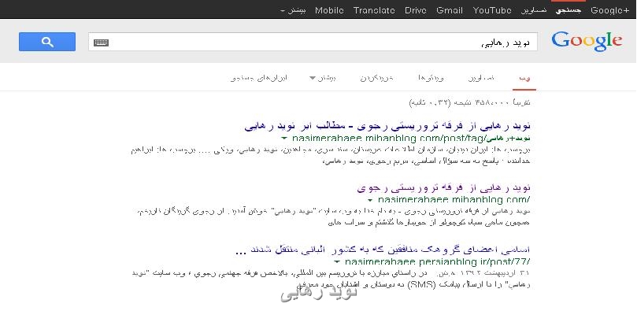Click URL nasimerahaee.mihanblog.com/post/tag/
The height and width of the screenshot is (311, 637).
pos(411,139)
